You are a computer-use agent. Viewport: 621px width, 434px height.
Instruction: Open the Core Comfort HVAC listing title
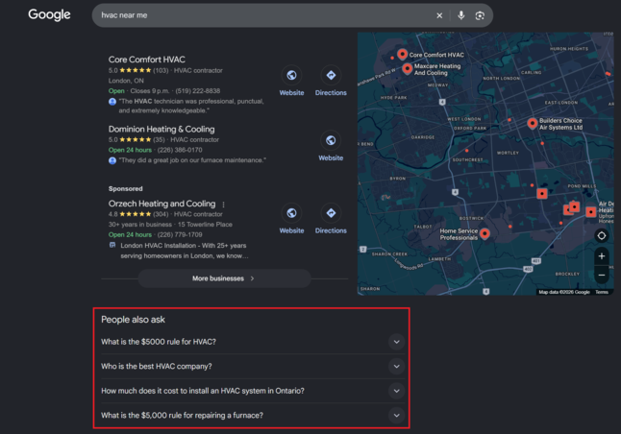146,60
